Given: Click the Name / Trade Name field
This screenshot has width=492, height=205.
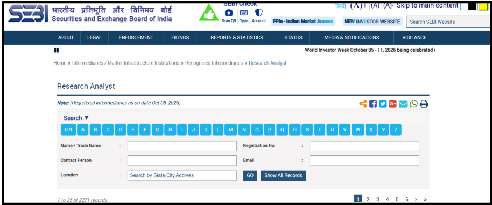Looking at the screenshot, I should [x=182, y=146].
